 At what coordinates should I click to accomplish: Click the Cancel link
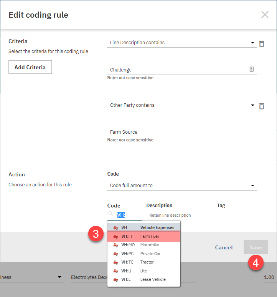coord(224,247)
